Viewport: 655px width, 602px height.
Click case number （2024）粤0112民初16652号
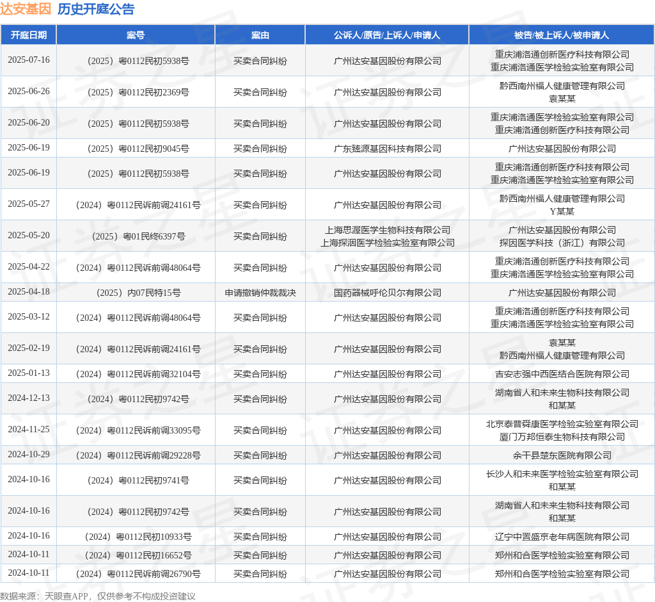(136, 555)
